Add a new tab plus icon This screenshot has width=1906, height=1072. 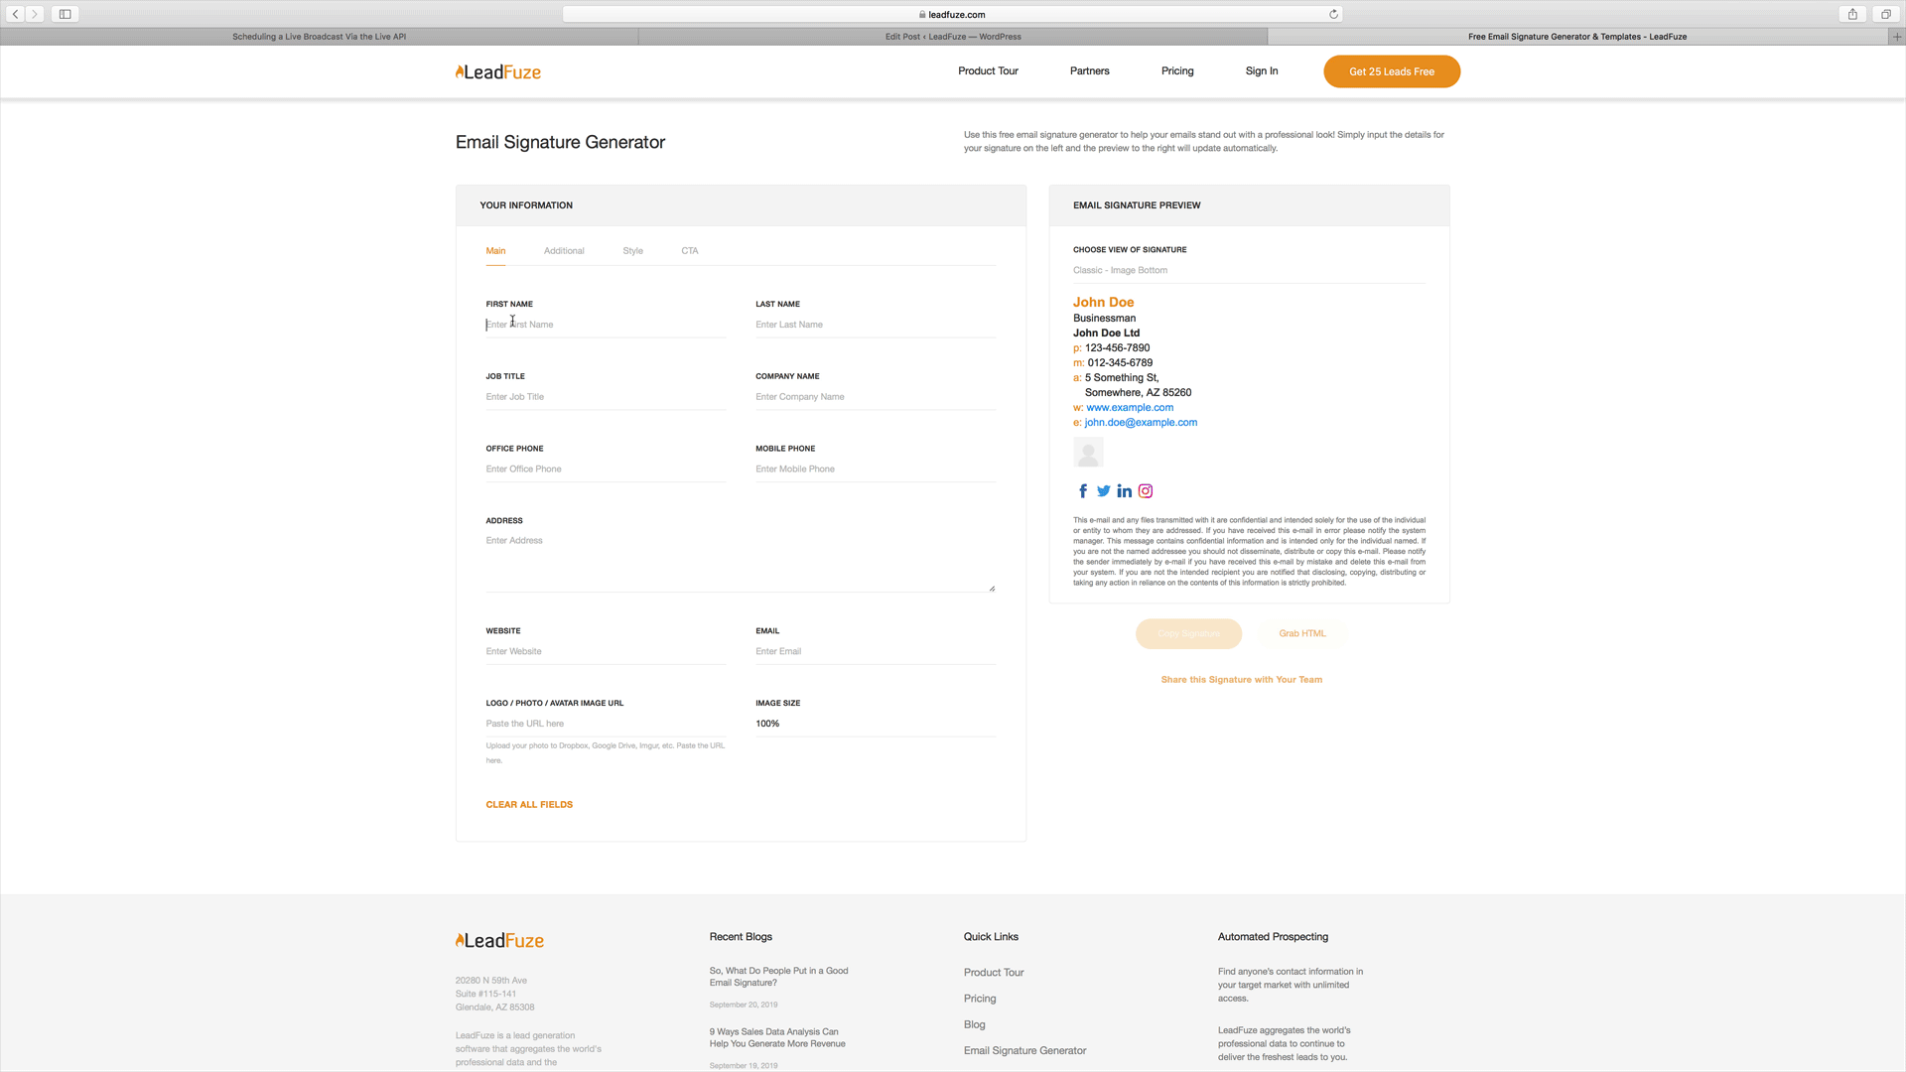[x=1896, y=37]
